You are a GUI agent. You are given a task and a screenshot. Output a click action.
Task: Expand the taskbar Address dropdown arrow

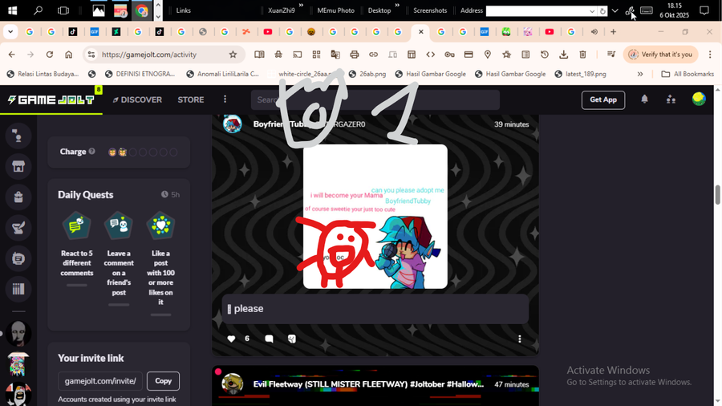(x=592, y=11)
